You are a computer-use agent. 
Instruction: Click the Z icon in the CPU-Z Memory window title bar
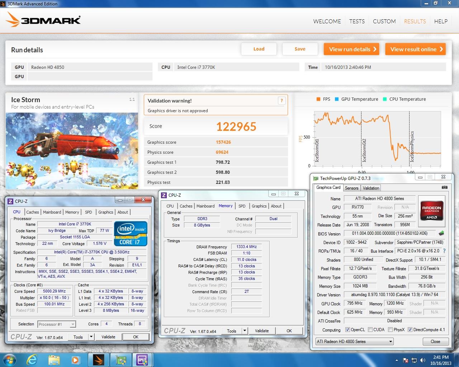[164, 195]
